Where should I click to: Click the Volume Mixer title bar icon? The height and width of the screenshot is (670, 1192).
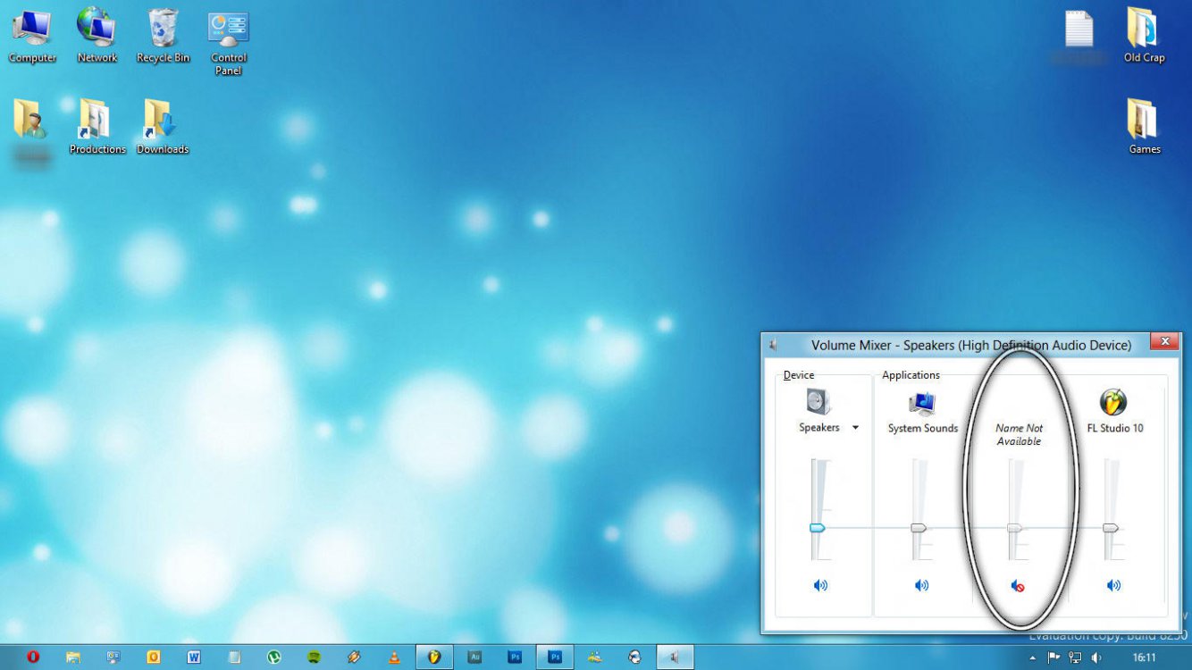click(x=773, y=345)
